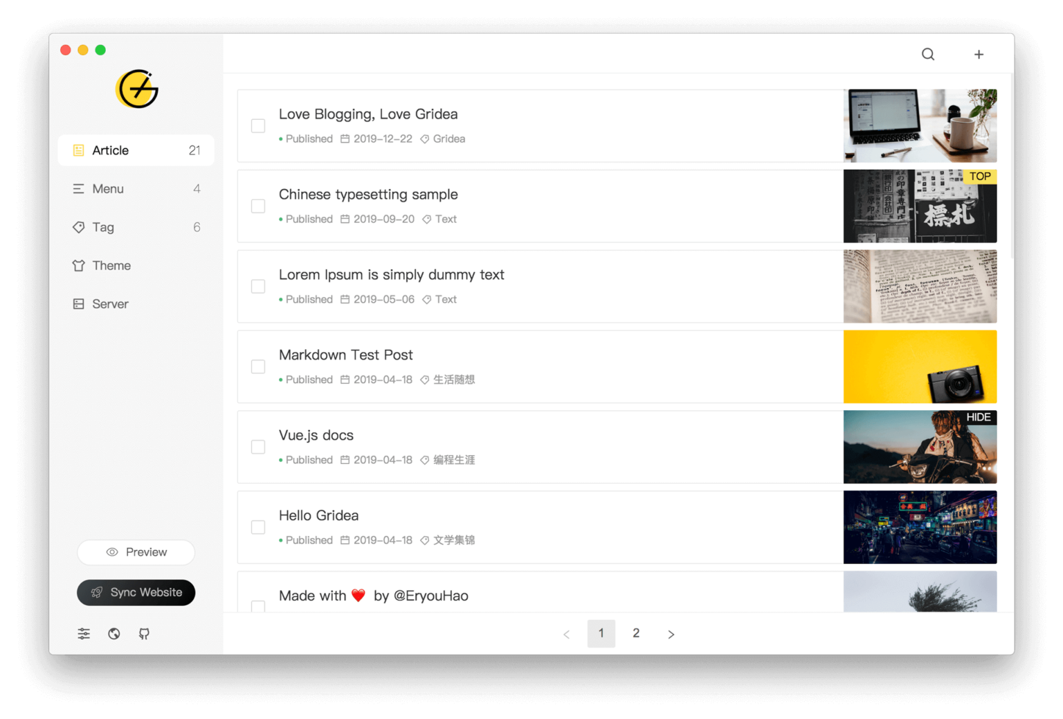
Task: Tick the Markdown Test Post checkbox
Action: click(x=257, y=366)
